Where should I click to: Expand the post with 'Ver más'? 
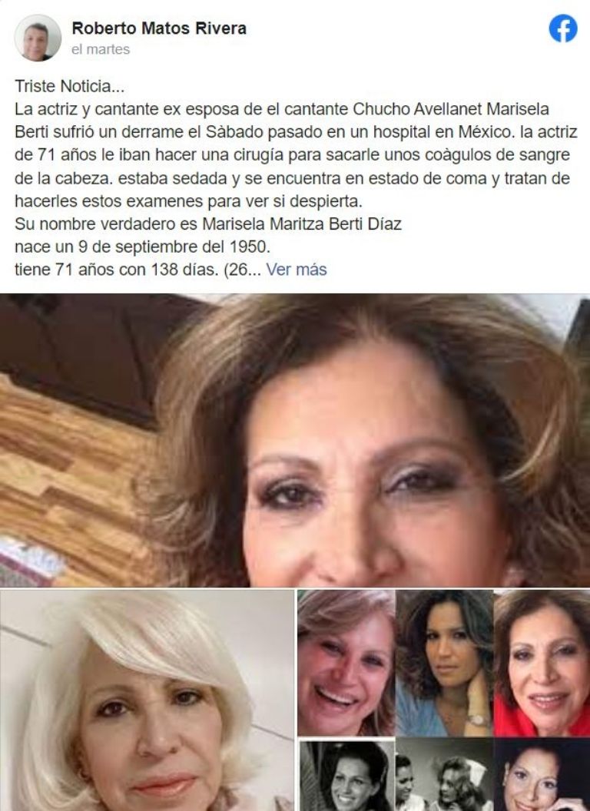[x=297, y=270]
